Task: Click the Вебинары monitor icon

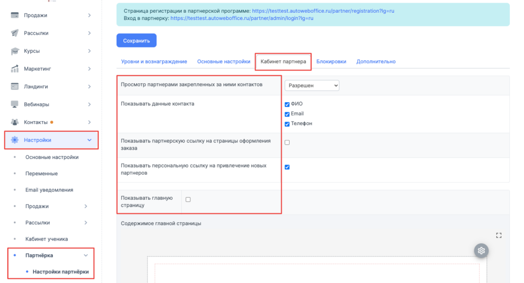Action: [x=15, y=105]
